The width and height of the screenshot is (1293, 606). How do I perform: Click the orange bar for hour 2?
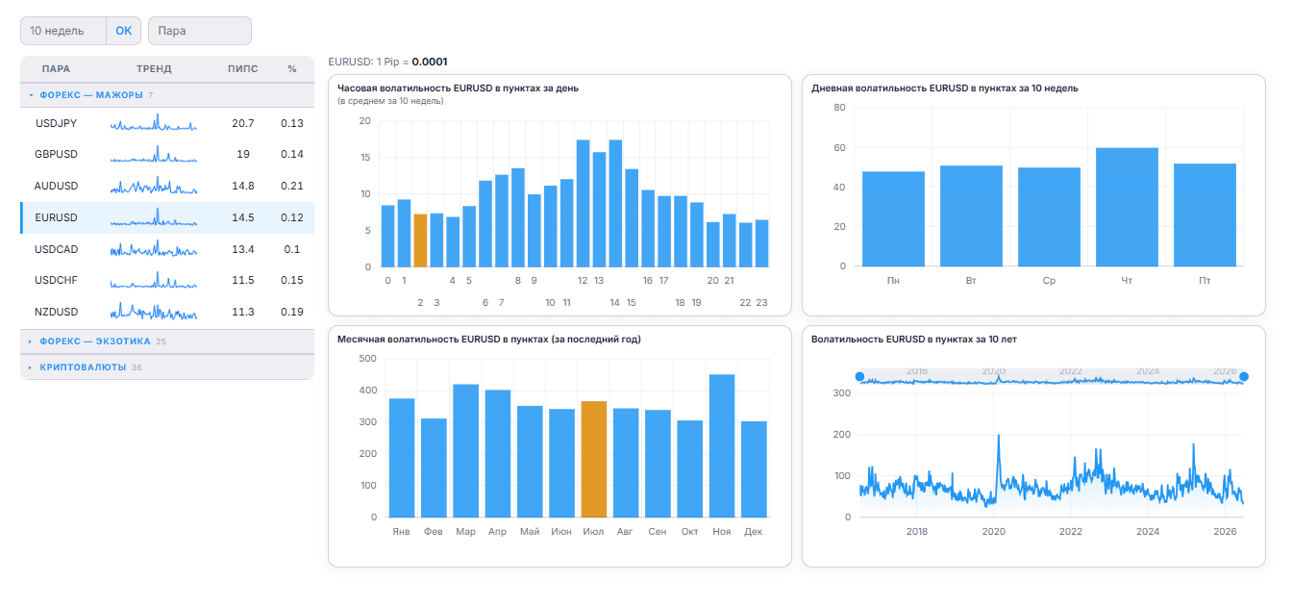(x=420, y=240)
